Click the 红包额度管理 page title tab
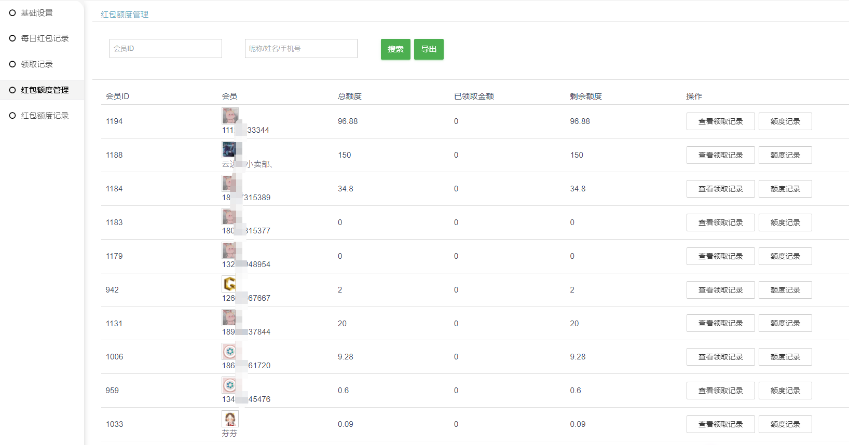849x445 pixels. (125, 15)
